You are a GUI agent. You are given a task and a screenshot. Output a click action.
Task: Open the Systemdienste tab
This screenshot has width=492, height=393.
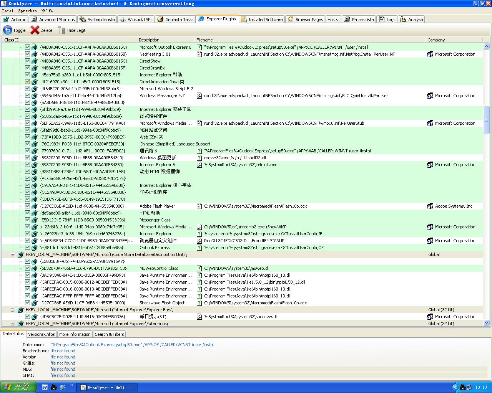[97, 19]
